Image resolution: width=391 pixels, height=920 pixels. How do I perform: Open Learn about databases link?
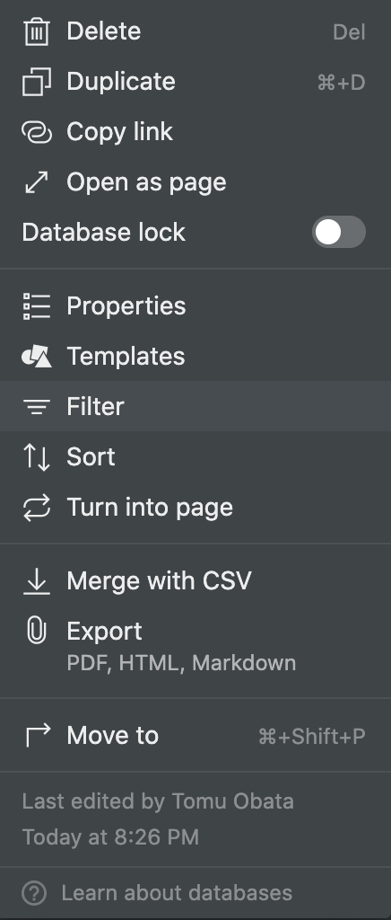[177, 893]
